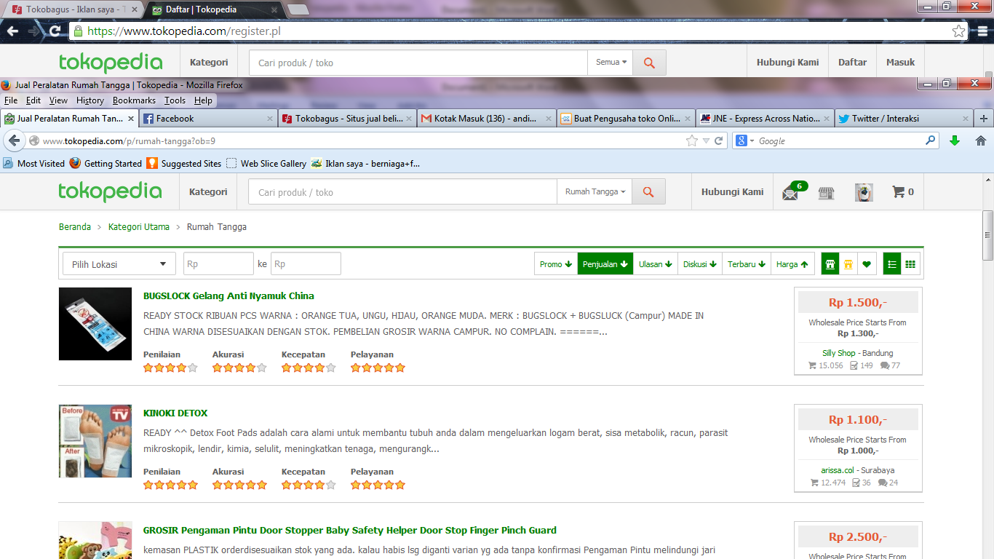Focus the Cari produk search box in Firefox

403,192
